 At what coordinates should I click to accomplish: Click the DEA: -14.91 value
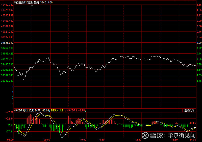coord(58,110)
